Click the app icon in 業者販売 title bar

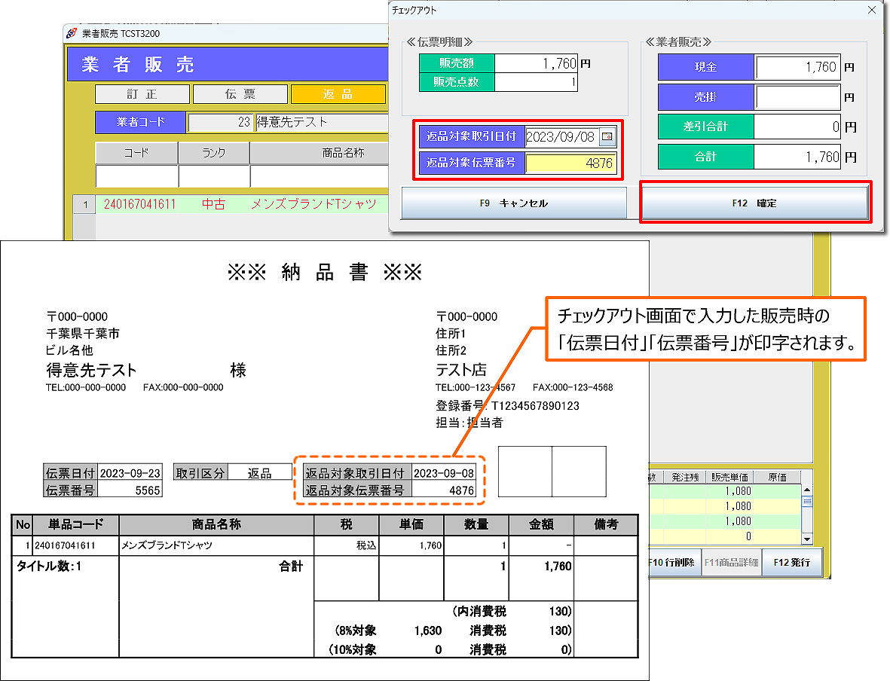[x=72, y=34]
